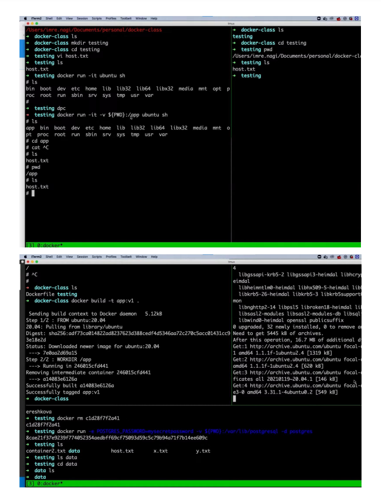This screenshot has width=381, height=500.
Task: Click 'docker-class cd testing' in top right pane
Action: pyautogui.click(x=270, y=43)
